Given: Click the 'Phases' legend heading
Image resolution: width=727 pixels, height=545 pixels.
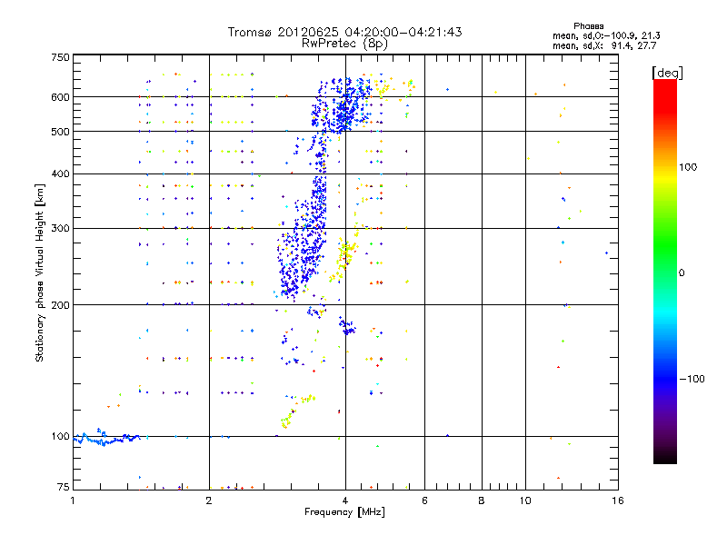Looking at the screenshot, I should point(588,26).
